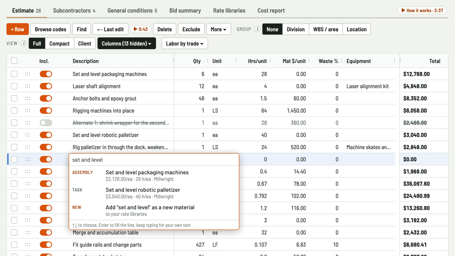Viewport: 455px width, 256px height.
Task: Choose the Set and level packaging machines assembly suggestion
Action: click(x=154, y=175)
